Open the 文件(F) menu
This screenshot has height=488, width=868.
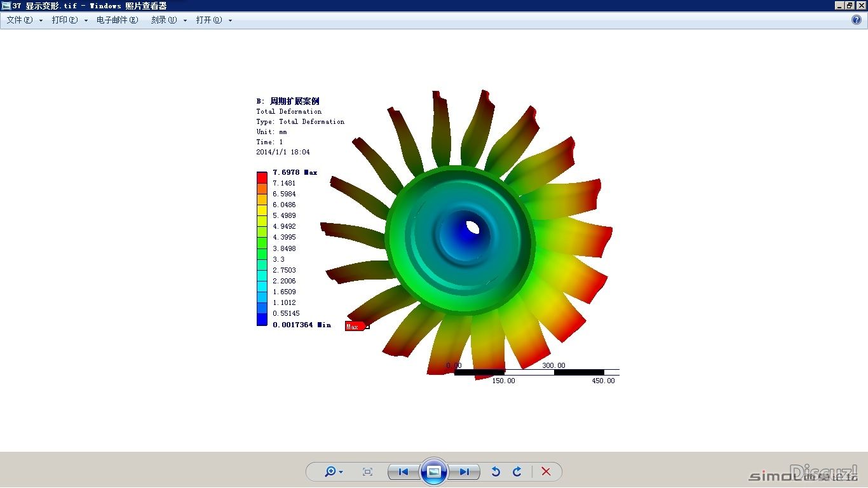click(x=25, y=20)
